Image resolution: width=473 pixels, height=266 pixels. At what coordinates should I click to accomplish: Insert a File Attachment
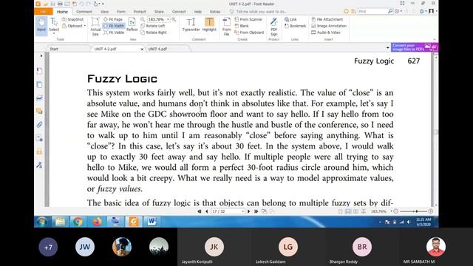[x=327, y=19]
